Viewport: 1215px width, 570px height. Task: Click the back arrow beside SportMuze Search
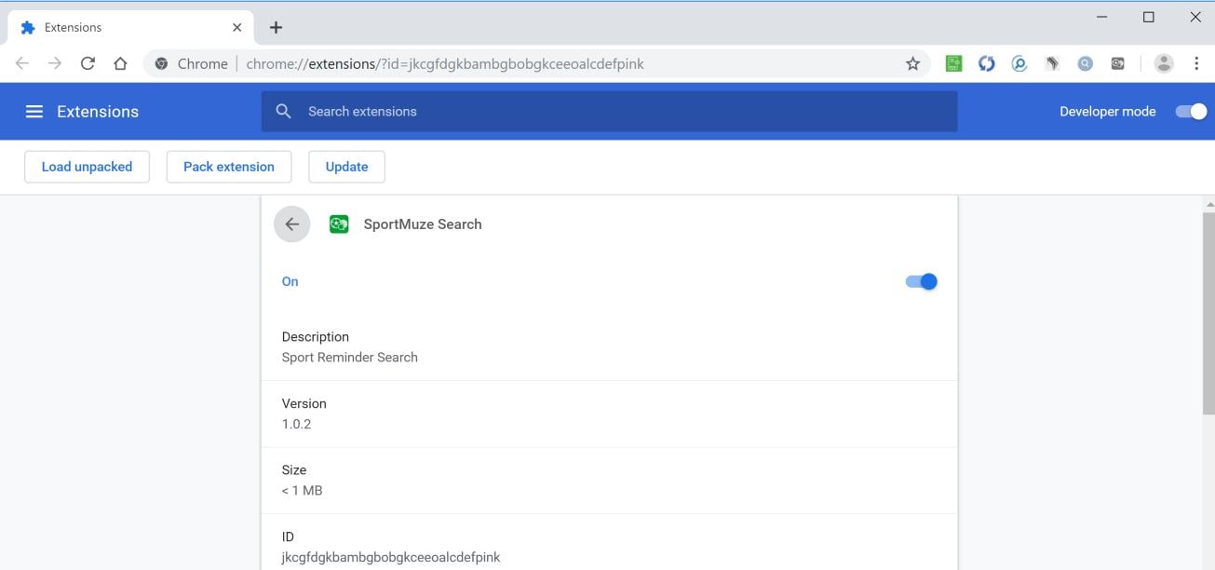(291, 224)
